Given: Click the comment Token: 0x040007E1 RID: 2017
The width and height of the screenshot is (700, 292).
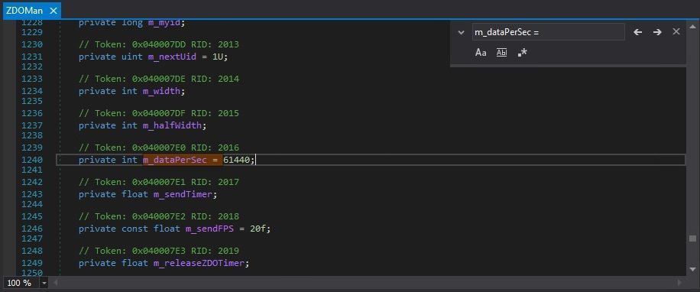Looking at the screenshot, I should [x=158, y=182].
